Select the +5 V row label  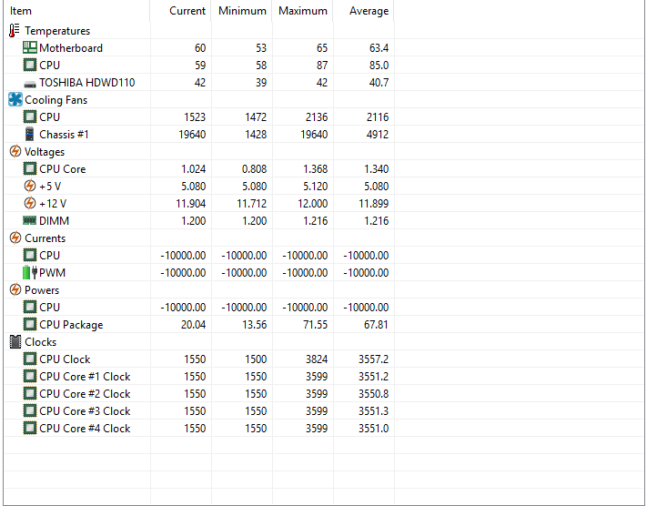(x=50, y=187)
